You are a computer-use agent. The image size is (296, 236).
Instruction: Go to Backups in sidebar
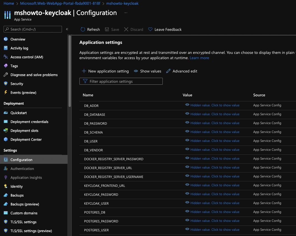(17, 195)
